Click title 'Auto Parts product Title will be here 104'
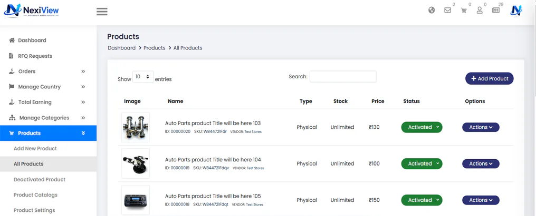The width and height of the screenshot is (536, 216). [213, 160]
